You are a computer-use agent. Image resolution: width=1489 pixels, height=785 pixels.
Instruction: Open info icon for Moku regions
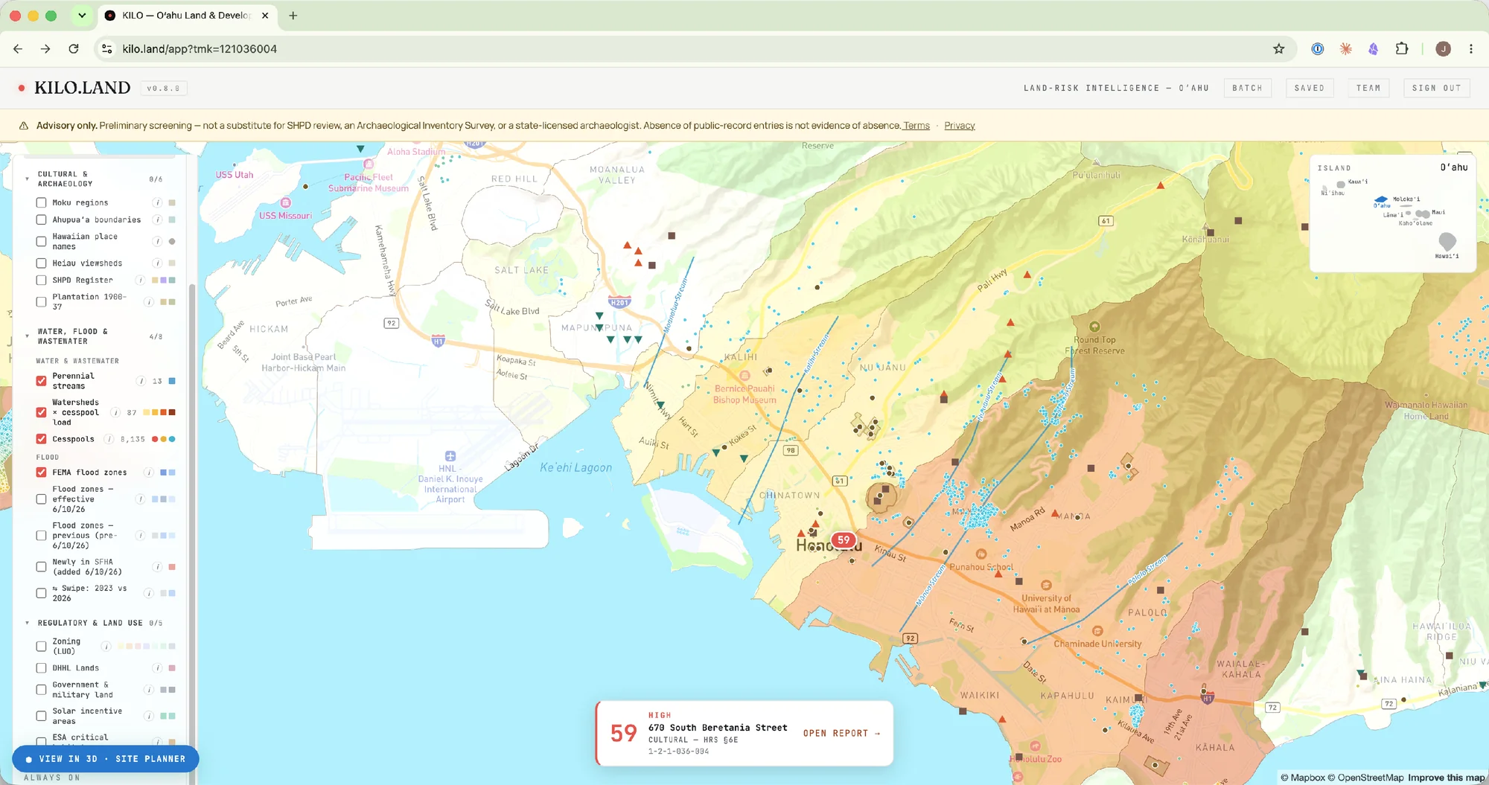[157, 202]
